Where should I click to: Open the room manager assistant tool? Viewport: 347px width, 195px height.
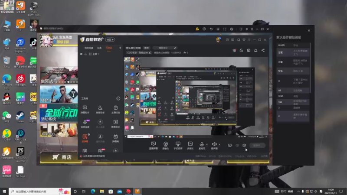[x=100, y=110]
